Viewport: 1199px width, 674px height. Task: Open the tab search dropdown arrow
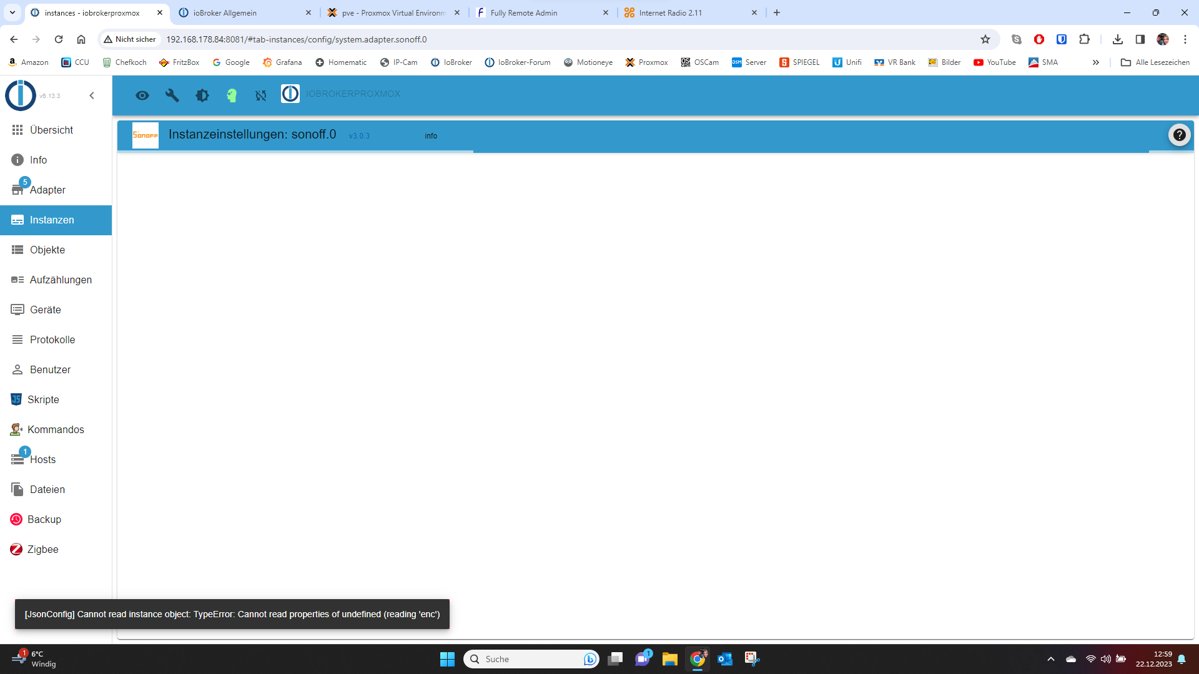[12, 12]
